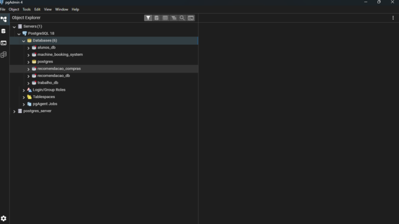Screen dimensions: 399x224
Task: Open the Search Objects magnifier icon
Action: click(182, 18)
